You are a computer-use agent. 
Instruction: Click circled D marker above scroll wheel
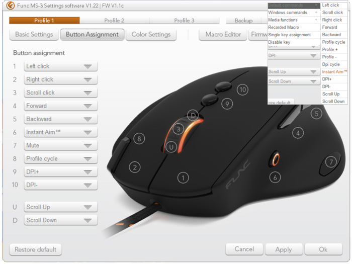pos(193,116)
